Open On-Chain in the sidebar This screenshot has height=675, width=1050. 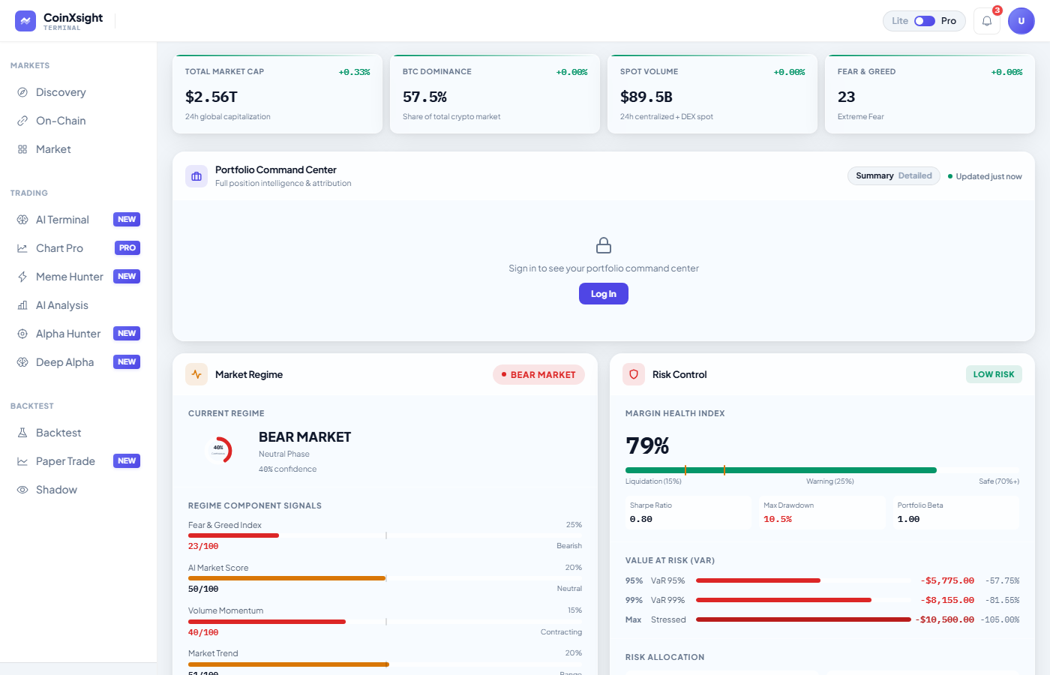click(x=78, y=121)
